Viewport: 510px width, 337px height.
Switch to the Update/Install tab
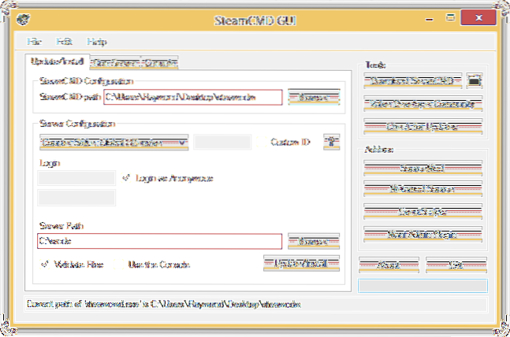point(58,61)
